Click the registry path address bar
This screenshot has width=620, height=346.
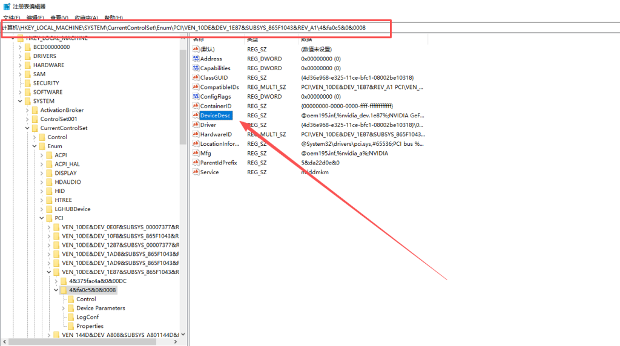click(x=195, y=28)
